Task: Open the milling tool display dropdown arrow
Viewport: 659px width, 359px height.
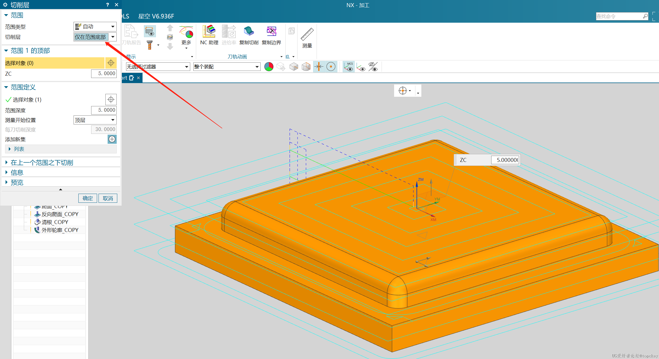Action: (158, 45)
